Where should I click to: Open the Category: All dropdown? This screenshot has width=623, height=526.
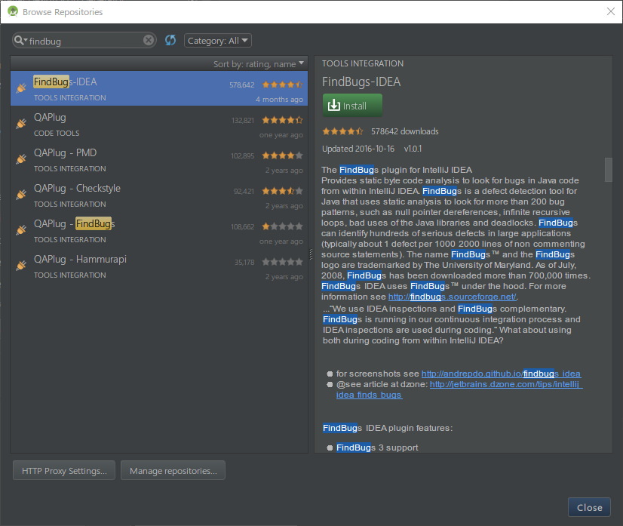[x=218, y=41]
